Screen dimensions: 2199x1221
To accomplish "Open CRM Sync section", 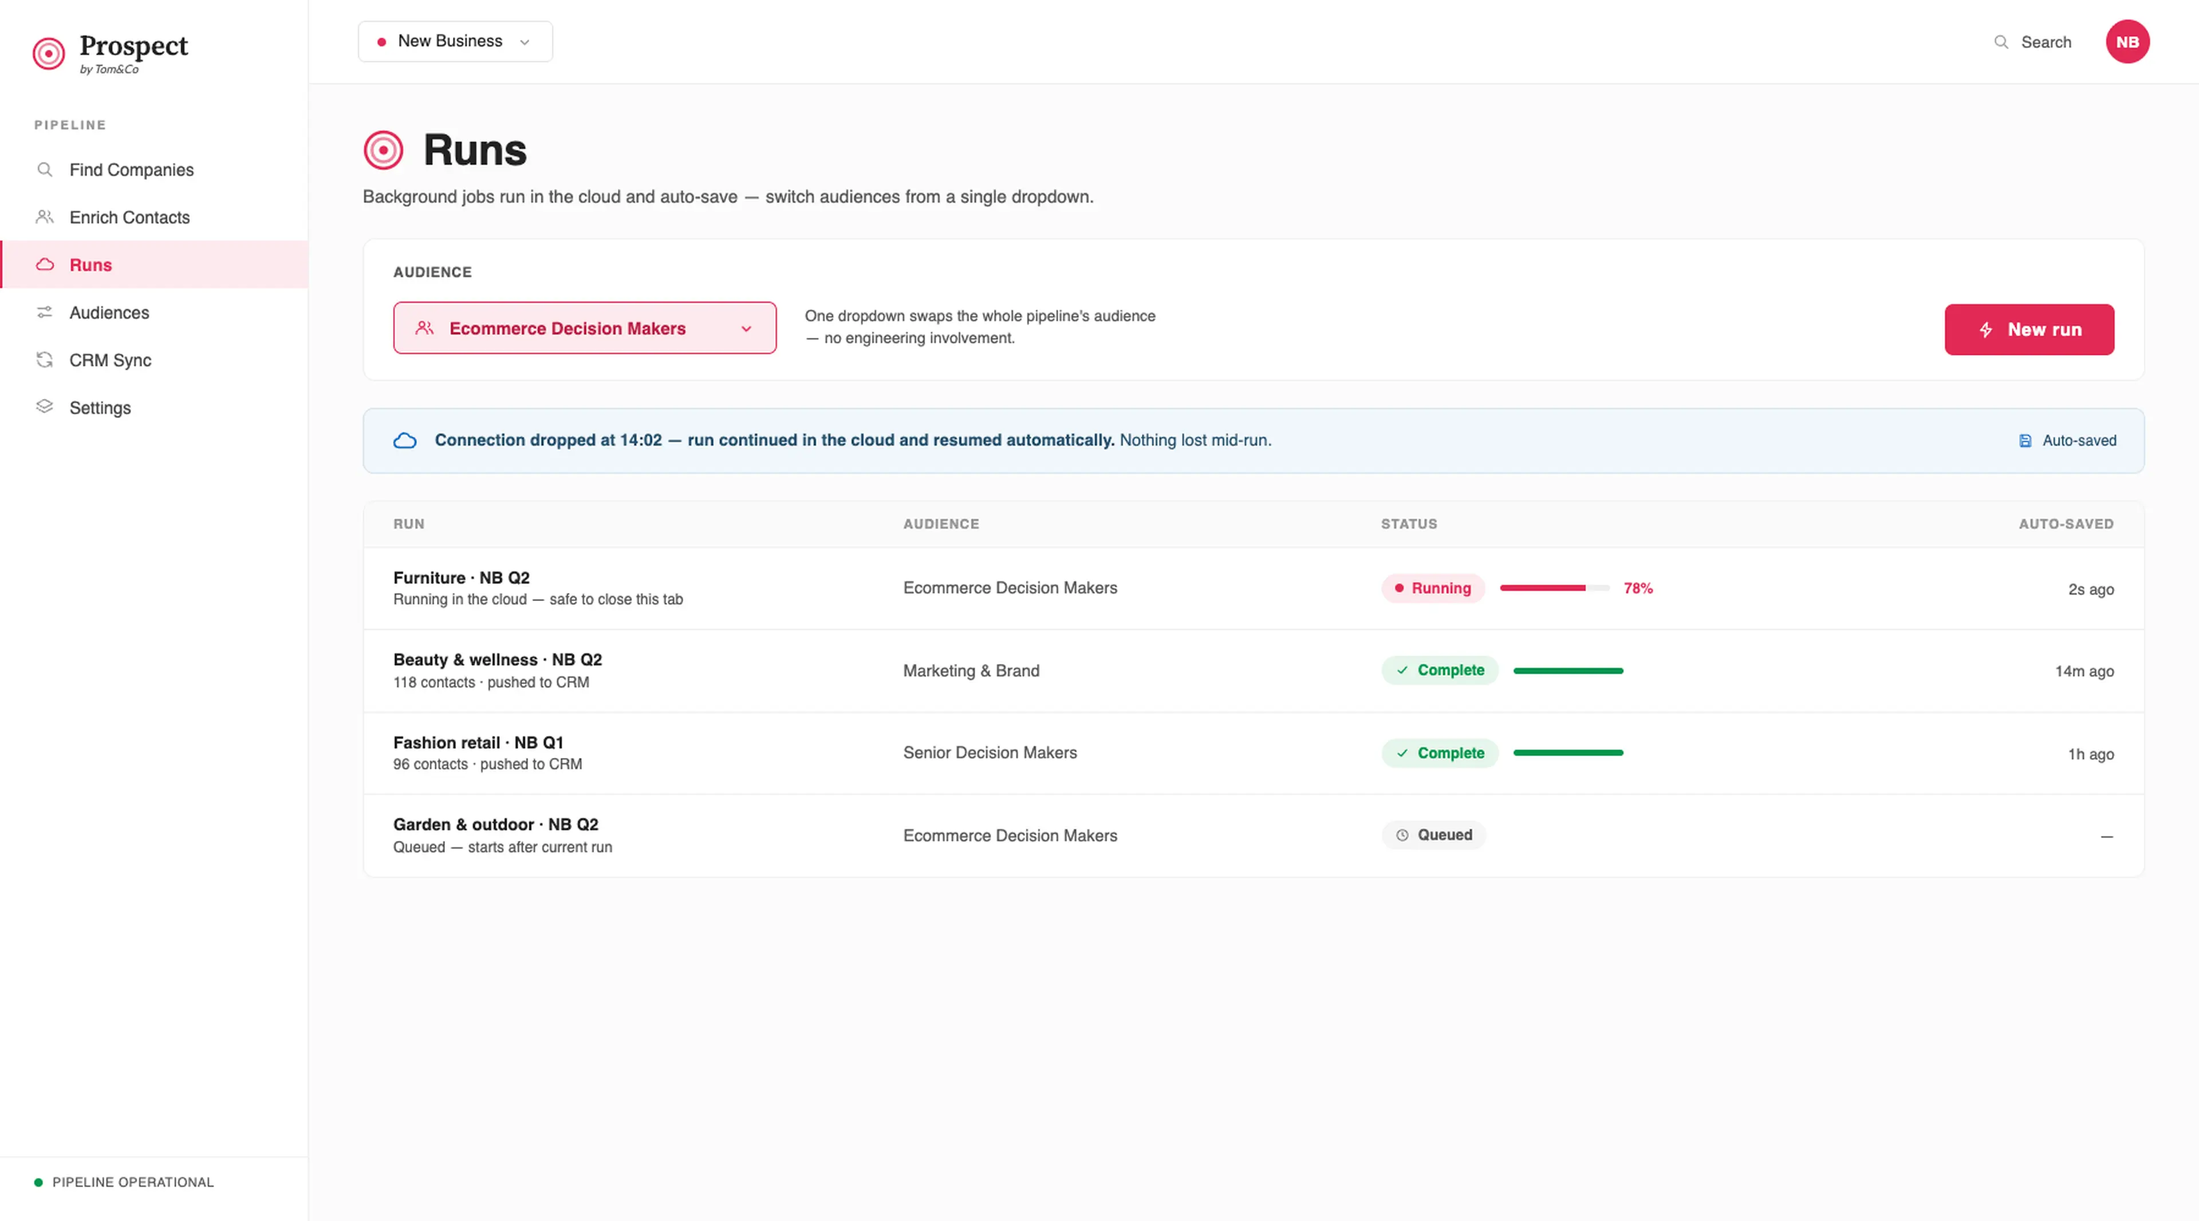I will point(153,360).
